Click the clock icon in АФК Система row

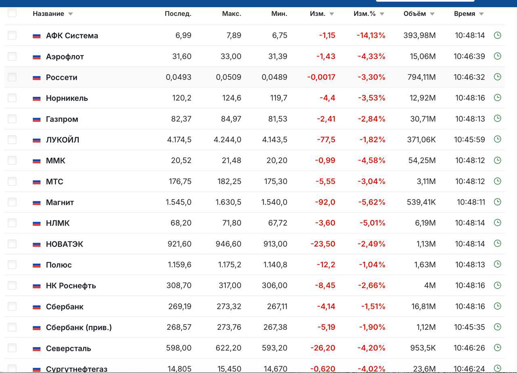498,35
